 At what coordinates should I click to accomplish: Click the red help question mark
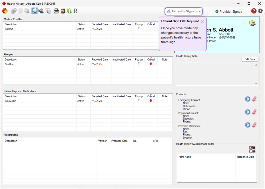click(254, 11)
